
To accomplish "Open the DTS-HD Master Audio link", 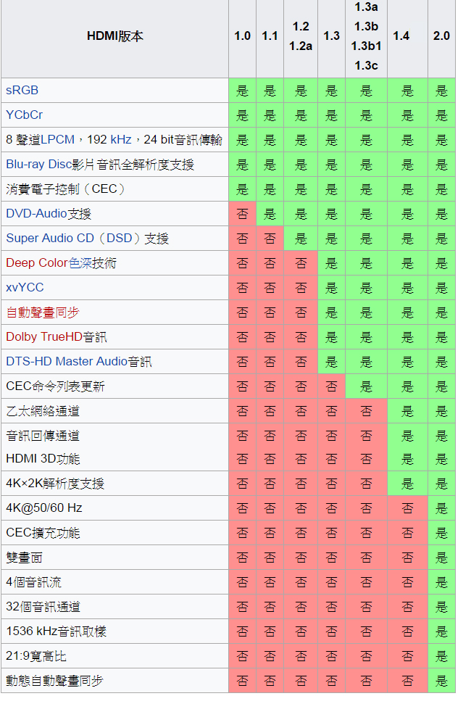I will pos(67,361).
